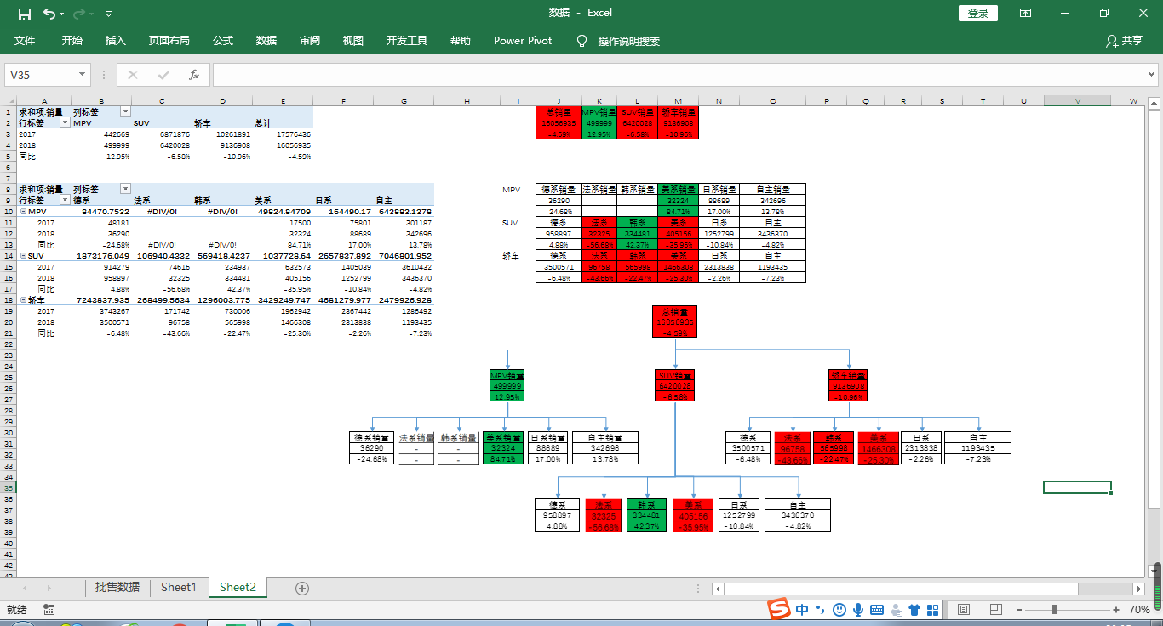The image size is (1163, 626).
Task: Collapse the 轿车 pivot row group
Action: click(23, 300)
